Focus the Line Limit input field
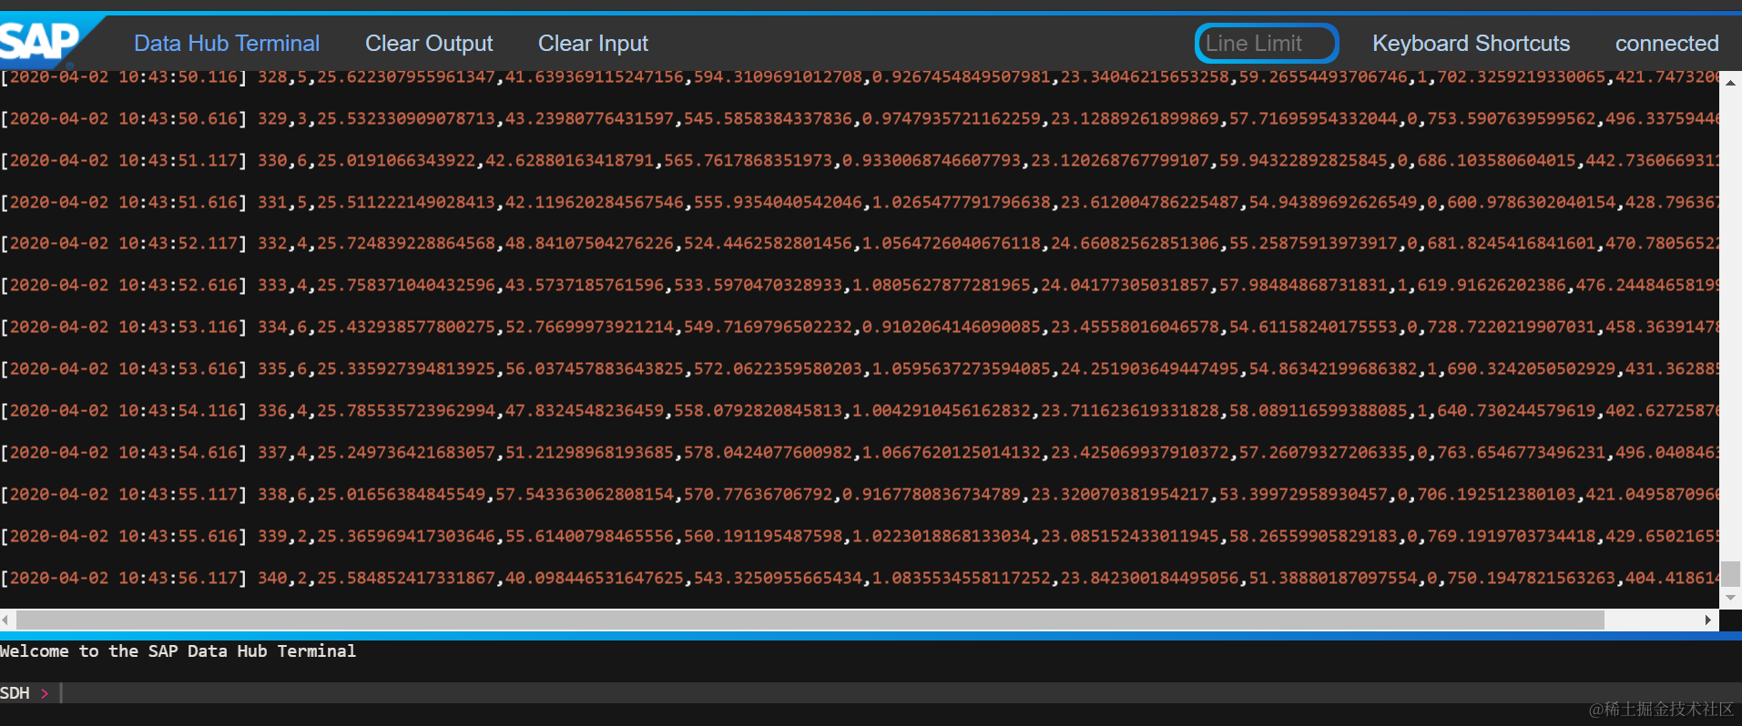This screenshot has height=726, width=1742. [1267, 43]
